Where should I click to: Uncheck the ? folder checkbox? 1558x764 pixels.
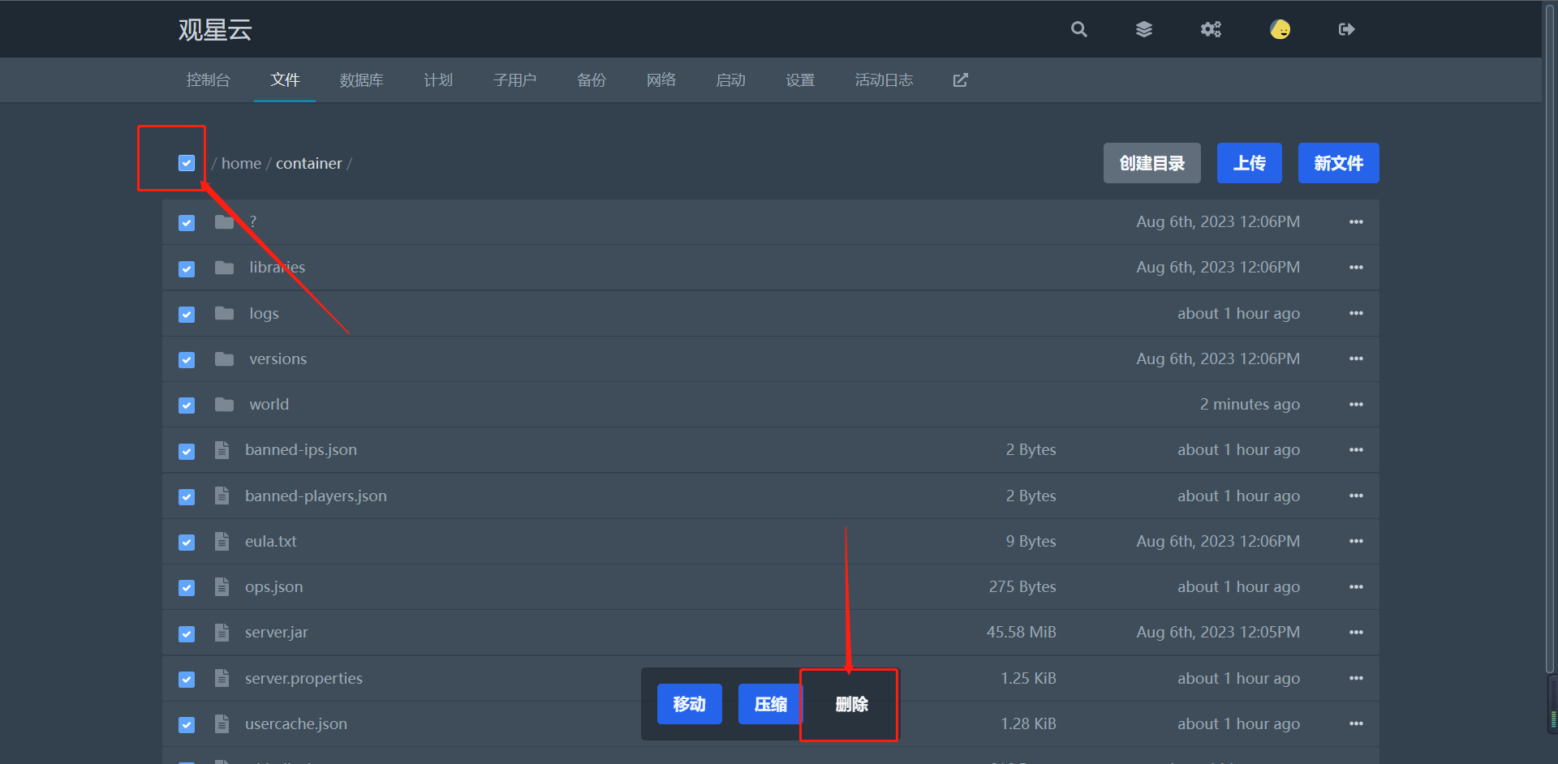[x=187, y=223]
